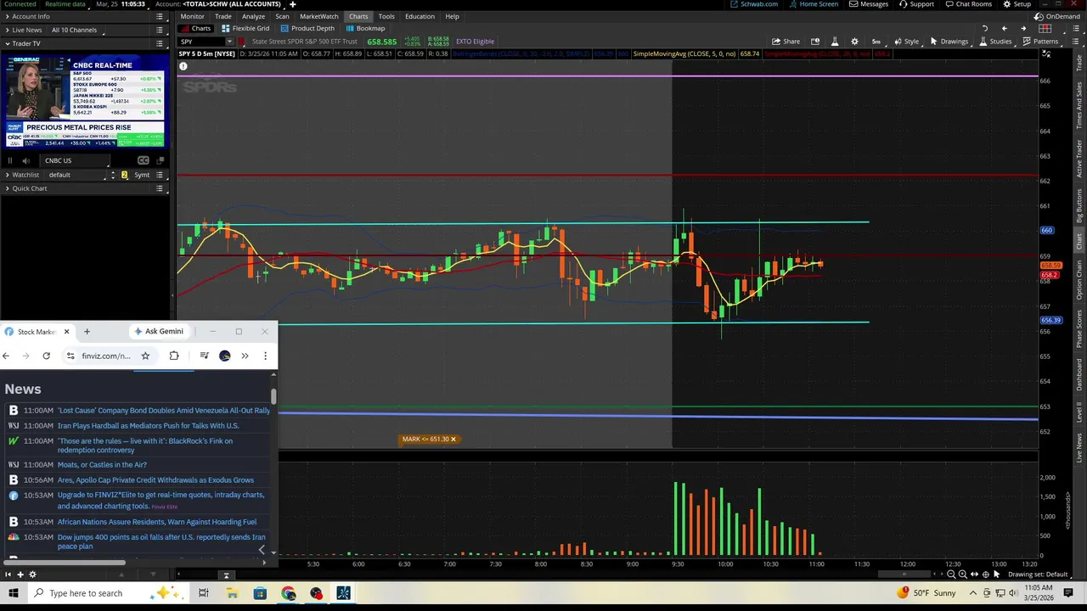Screen dimensions: 1087x611
Task: Mute Trader TV speaker icon
Action: pyautogui.click(x=25, y=160)
